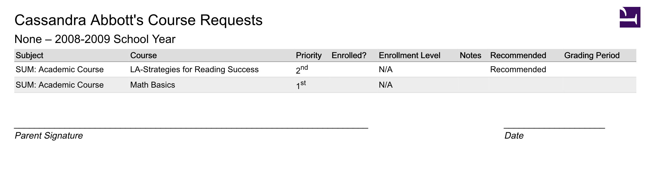This screenshot has width=649, height=178.
Task: Select the Cassandra Abbott's Course Requests title
Action: coord(138,20)
